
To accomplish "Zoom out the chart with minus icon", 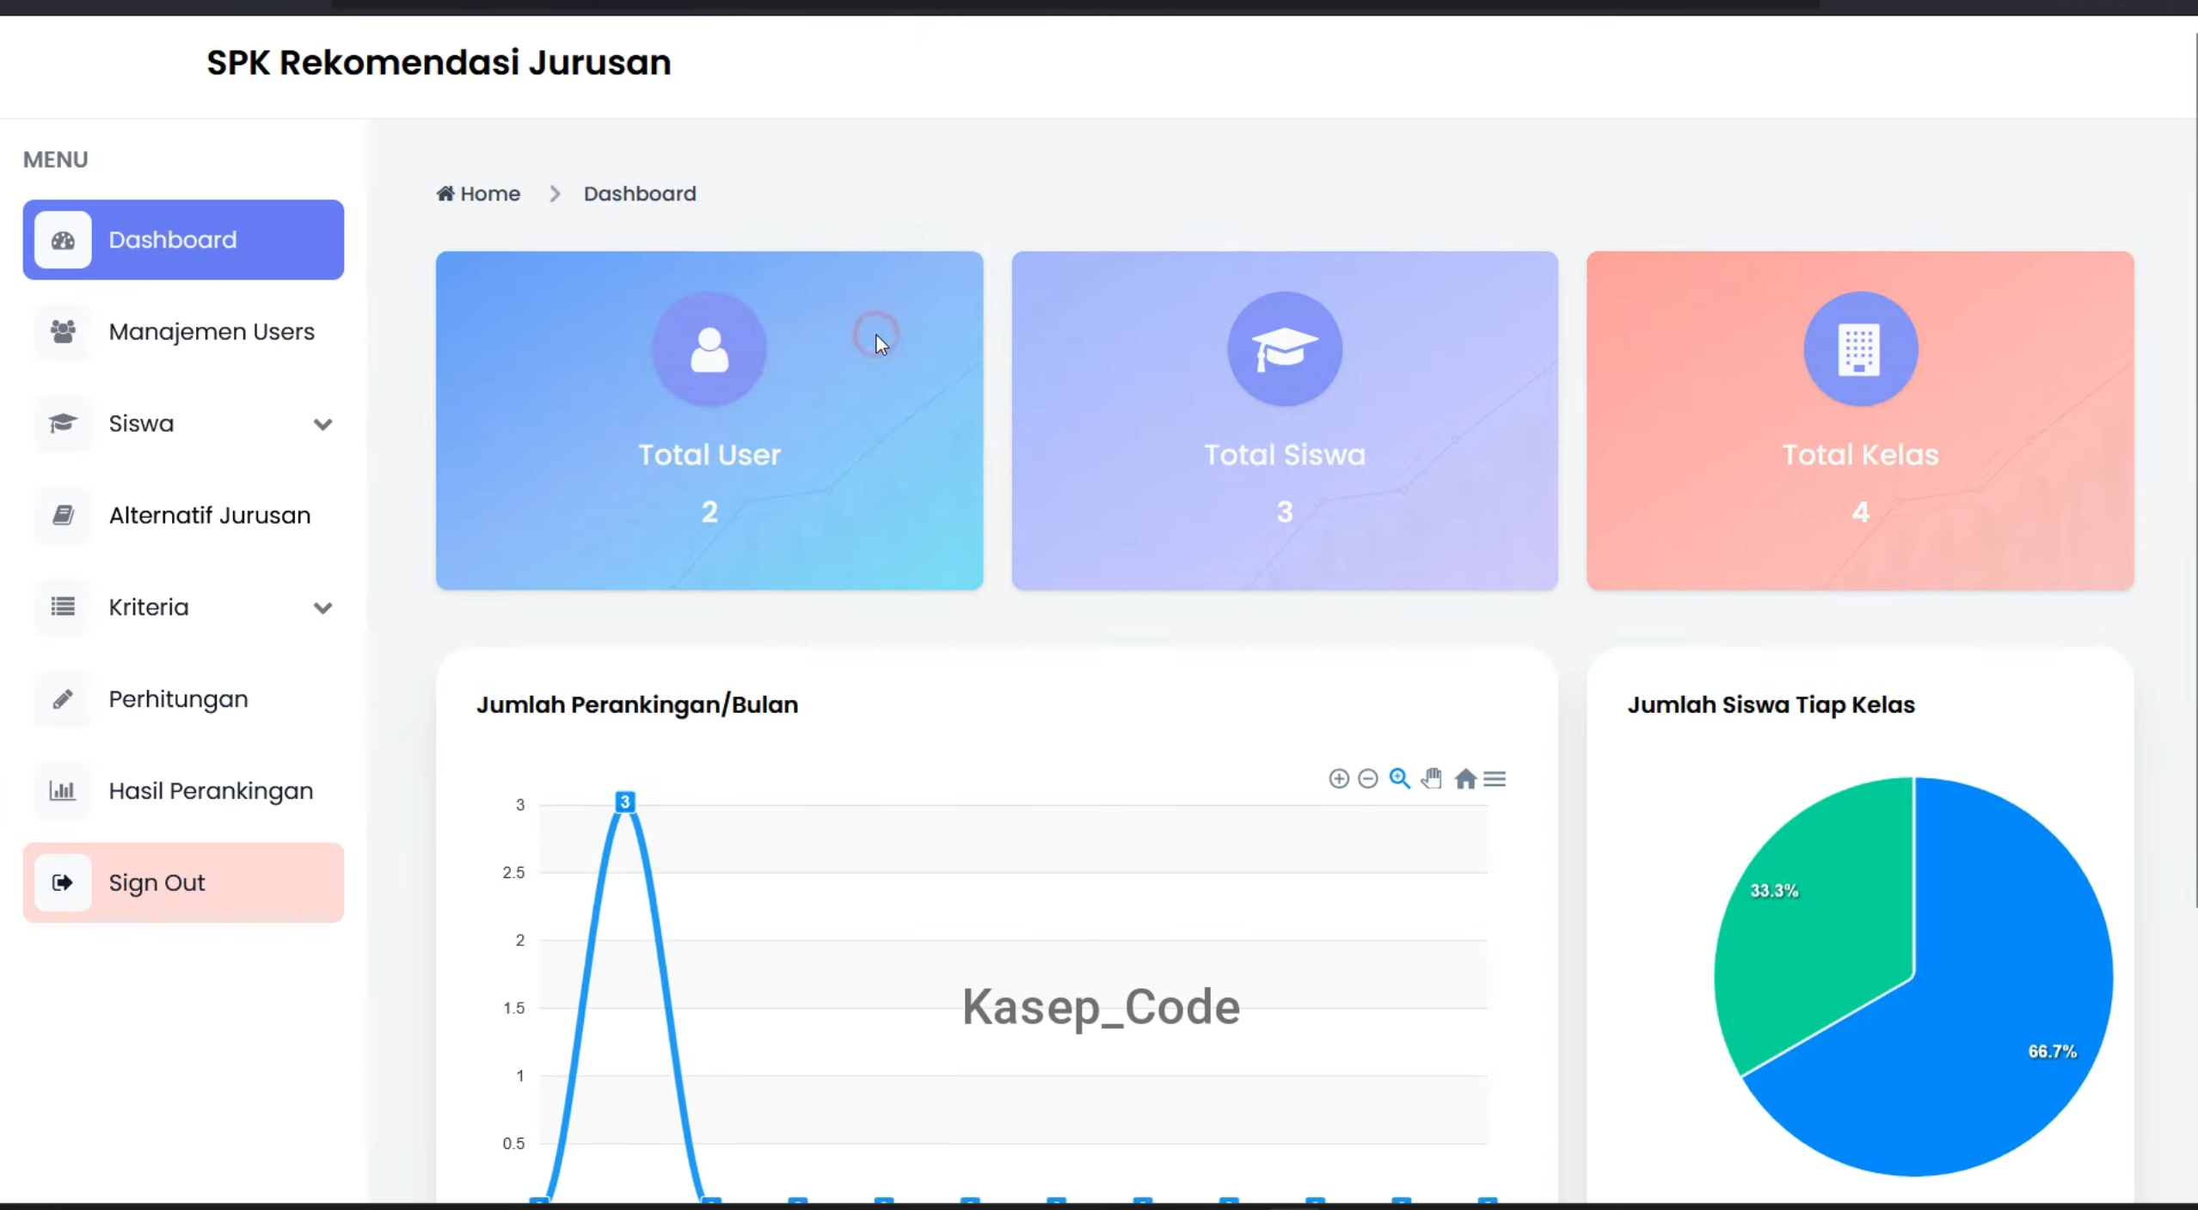I will pyautogui.click(x=1368, y=778).
